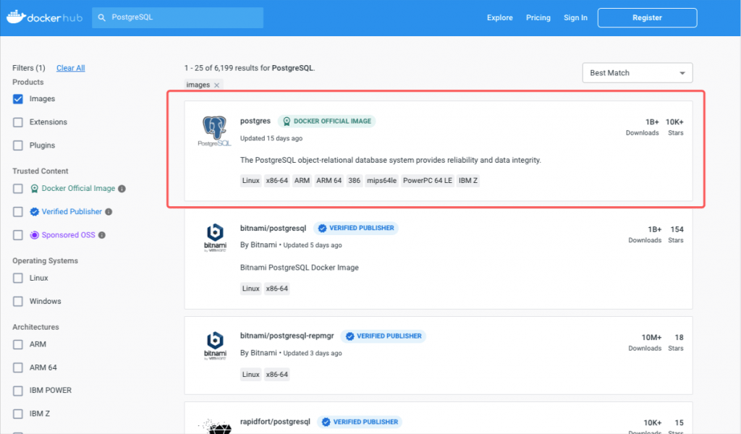Click Sign In in the header
This screenshot has width=741, height=434.
pyautogui.click(x=575, y=17)
